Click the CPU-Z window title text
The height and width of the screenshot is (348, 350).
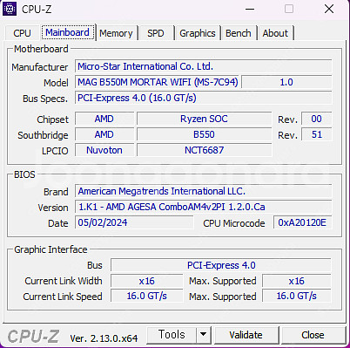pos(37,10)
